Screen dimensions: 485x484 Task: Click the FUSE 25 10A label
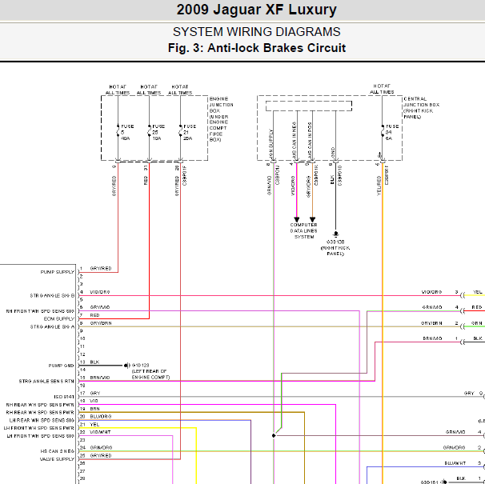click(x=158, y=132)
